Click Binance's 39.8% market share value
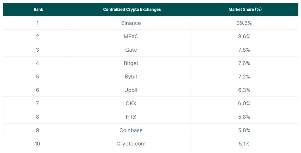The image size is (301, 153). click(245, 23)
